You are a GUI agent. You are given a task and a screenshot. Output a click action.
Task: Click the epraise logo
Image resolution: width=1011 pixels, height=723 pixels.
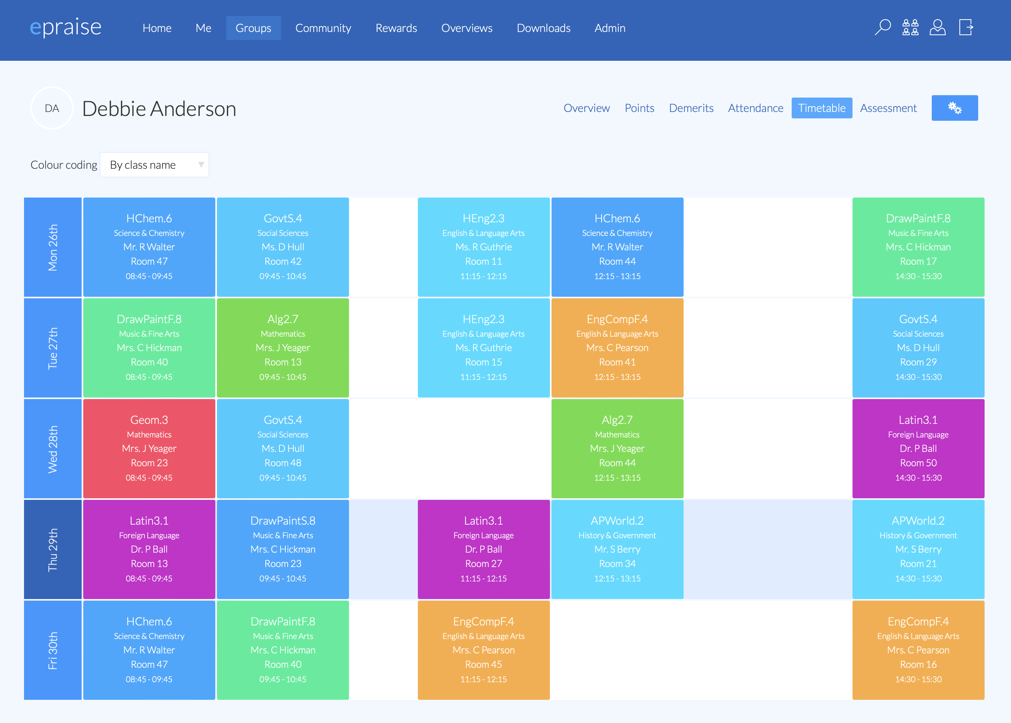point(66,28)
